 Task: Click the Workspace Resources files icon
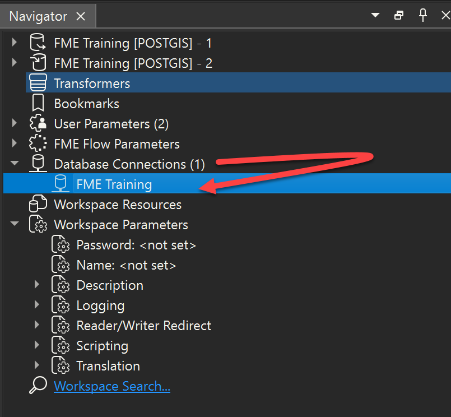[x=38, y=205]
